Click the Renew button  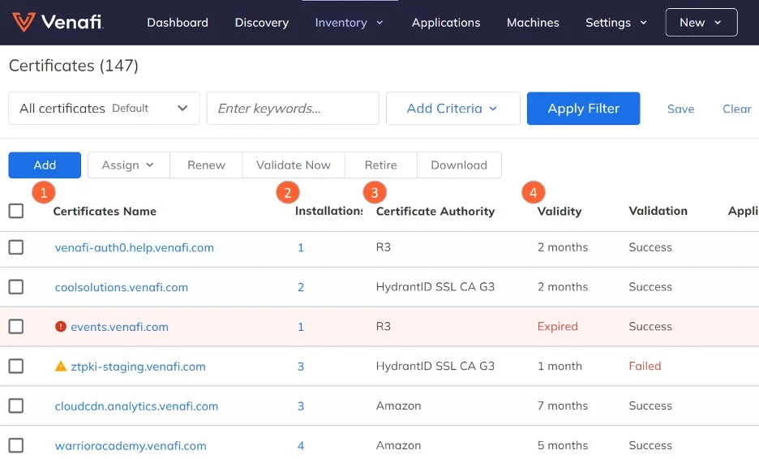point(206,165)
